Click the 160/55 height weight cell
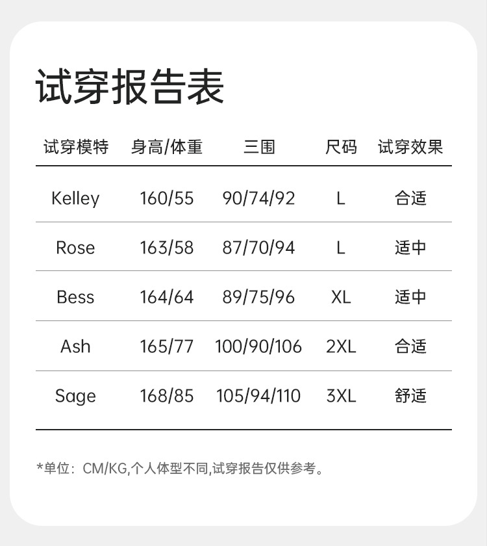Viewport: 487px width, 546px height. (x=167, y=198)
